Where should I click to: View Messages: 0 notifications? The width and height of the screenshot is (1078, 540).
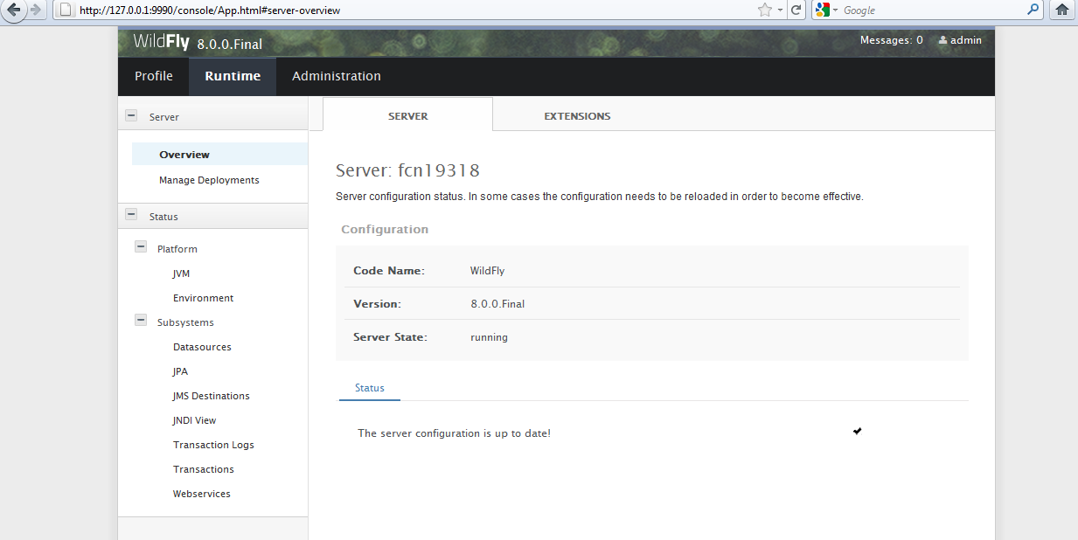tap(891, 40)
